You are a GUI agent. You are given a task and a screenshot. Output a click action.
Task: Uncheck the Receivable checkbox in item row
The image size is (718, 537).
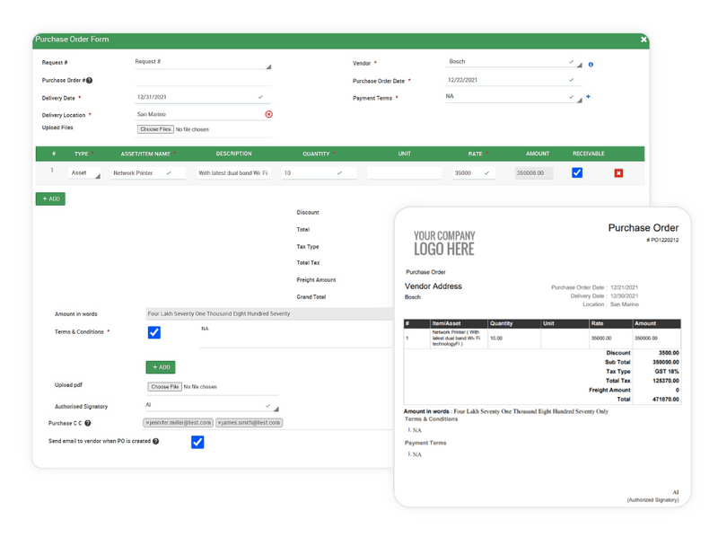pyautogui.click(x=577, y=172)
